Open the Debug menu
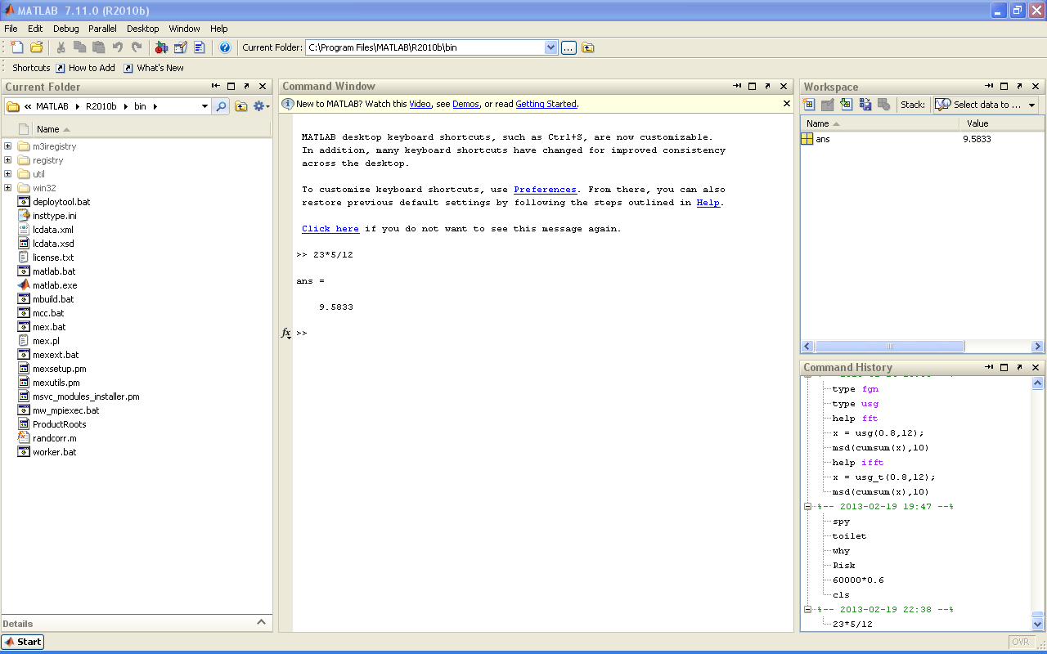 [66, 29]
